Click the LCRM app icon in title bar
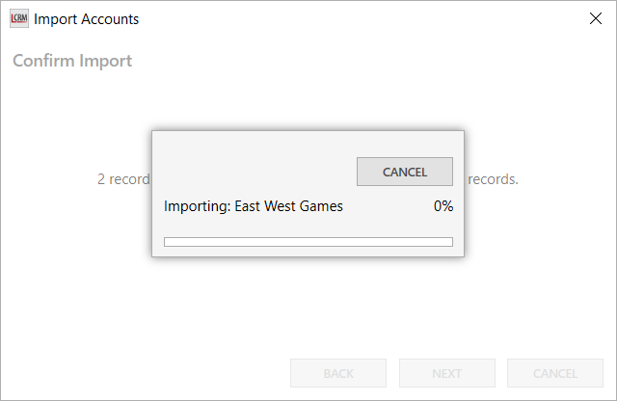This screenshot has width=617, height=401. click(x=18, y=18)
